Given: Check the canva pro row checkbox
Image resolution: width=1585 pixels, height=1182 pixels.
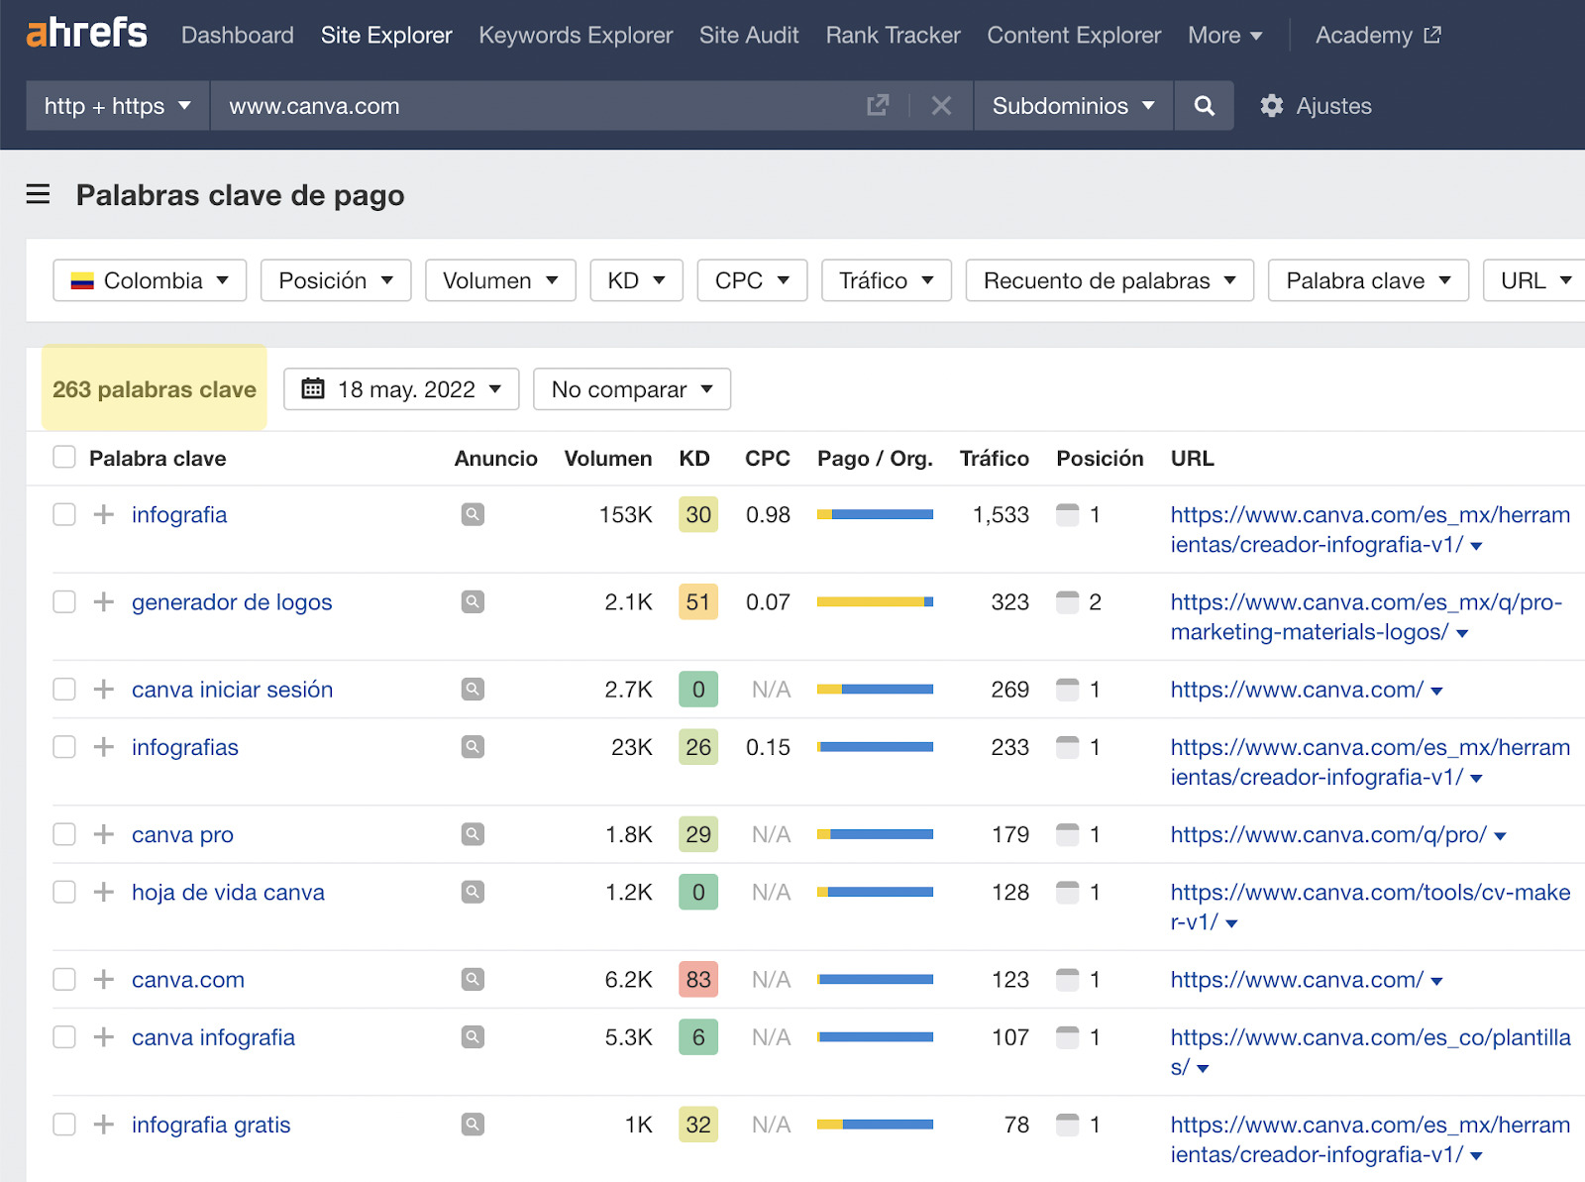Looking at the screenshot, I should pos(64,834).
